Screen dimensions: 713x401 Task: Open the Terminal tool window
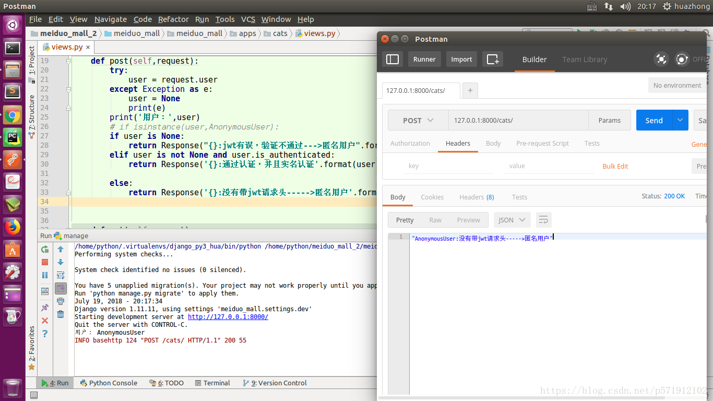tap(212, 383)
